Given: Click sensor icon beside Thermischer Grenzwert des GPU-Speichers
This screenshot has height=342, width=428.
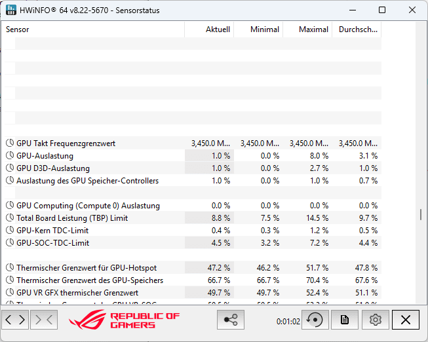Looking at the screenshot, I should pyautogui.click(x=10, y=280).
